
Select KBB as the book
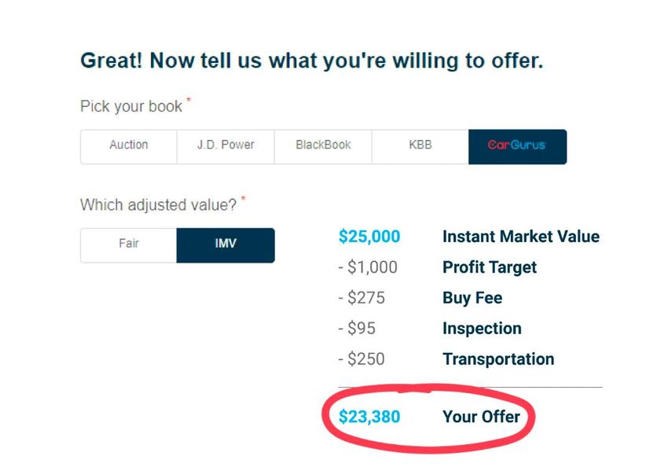[x=420, y=146]
